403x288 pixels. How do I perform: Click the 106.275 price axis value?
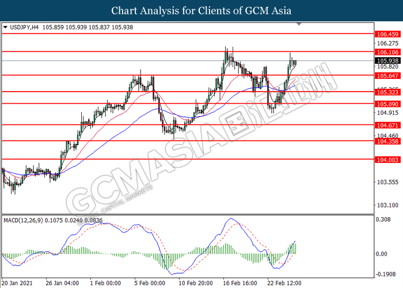(x=387, y=43)
